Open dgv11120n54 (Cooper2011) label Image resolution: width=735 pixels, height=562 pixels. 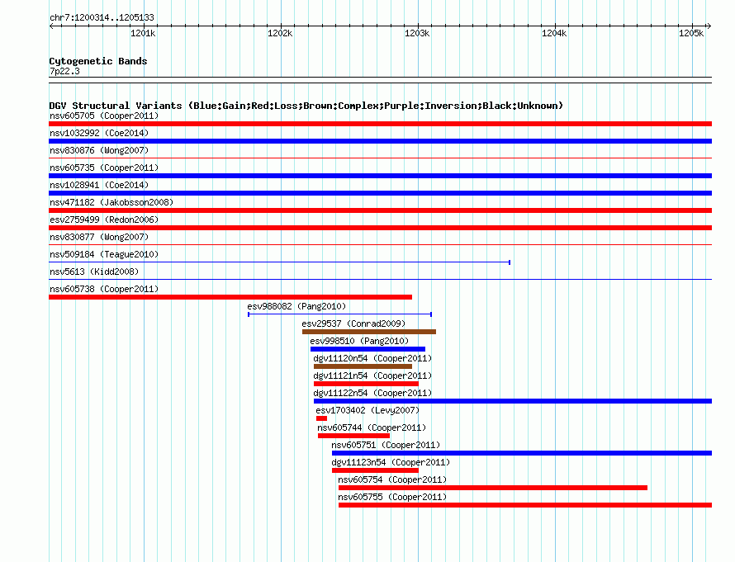tap(372, 358)
